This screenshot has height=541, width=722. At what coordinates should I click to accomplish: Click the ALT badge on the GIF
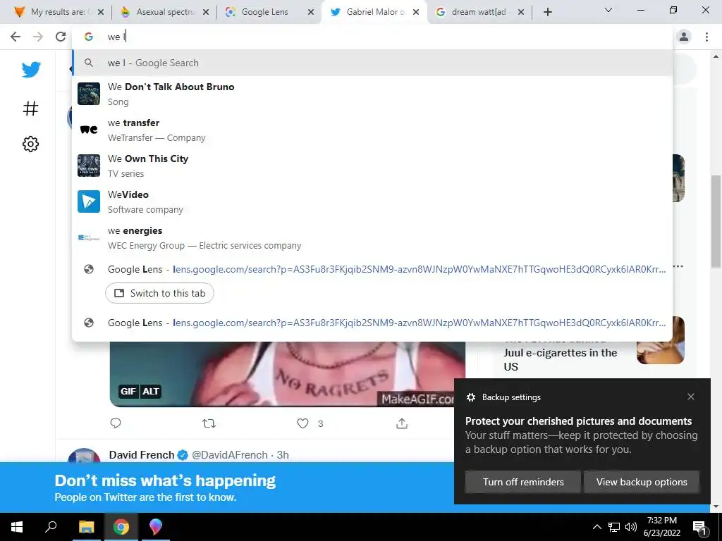pyautogui.click(x=151, y=392)
